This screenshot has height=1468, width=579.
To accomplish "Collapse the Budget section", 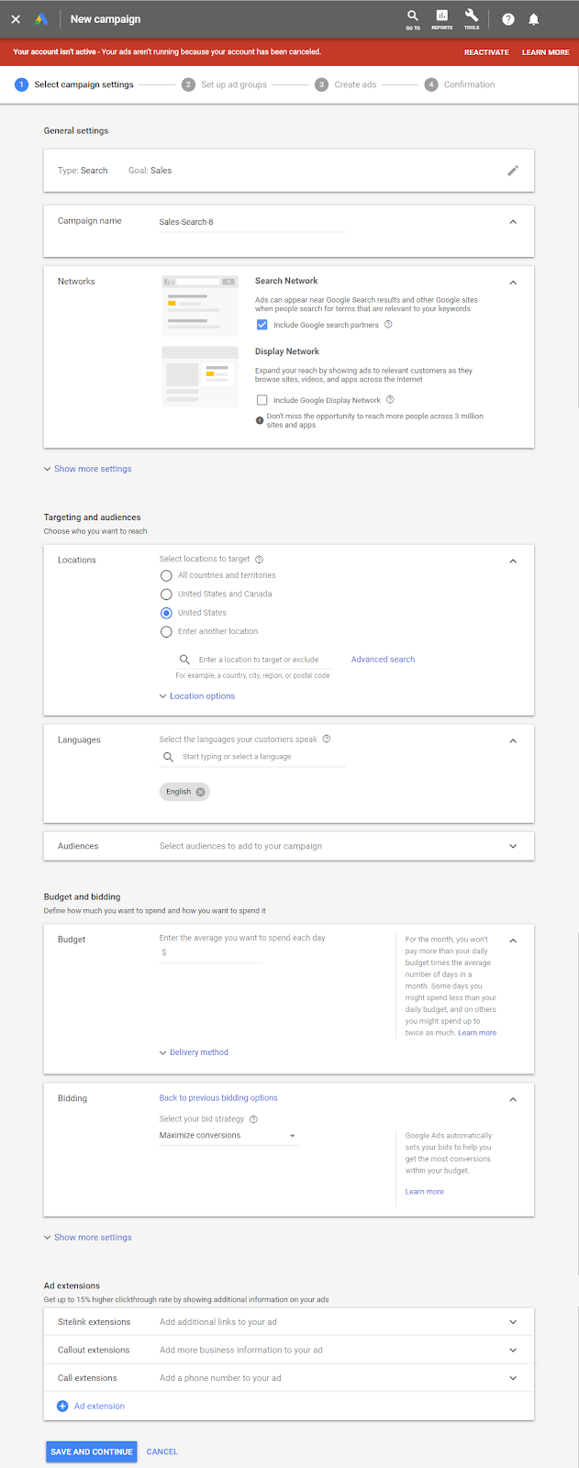I will pos(513,940).
